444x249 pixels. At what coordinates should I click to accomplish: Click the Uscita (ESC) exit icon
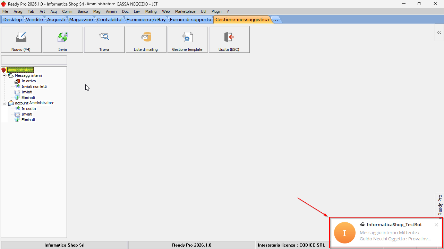tap(229, 37)
